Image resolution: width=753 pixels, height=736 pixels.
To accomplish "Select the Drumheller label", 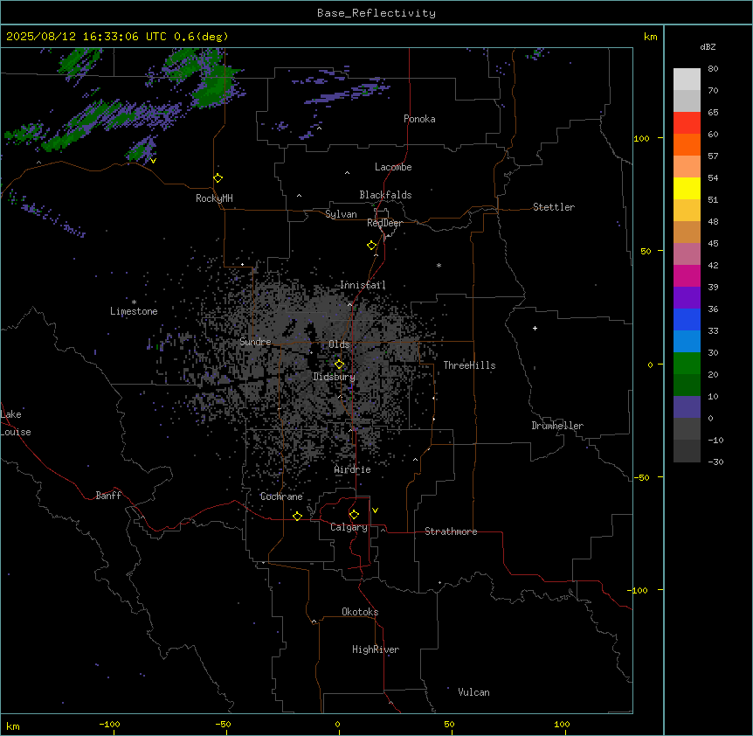I will point(557,426).
